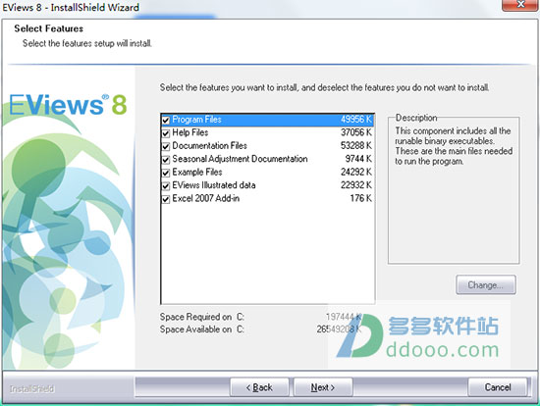Uncheck the Program Files checkbox
540x406 pixels.
(x=166, y=120)
